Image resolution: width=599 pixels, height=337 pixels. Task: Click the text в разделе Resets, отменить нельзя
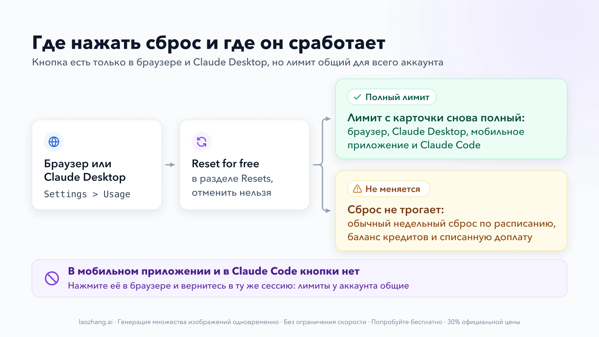232,185
